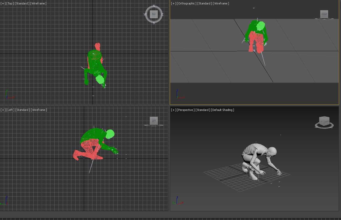
Task: Open the [Left] view label menu
Action: click(10, 110)
